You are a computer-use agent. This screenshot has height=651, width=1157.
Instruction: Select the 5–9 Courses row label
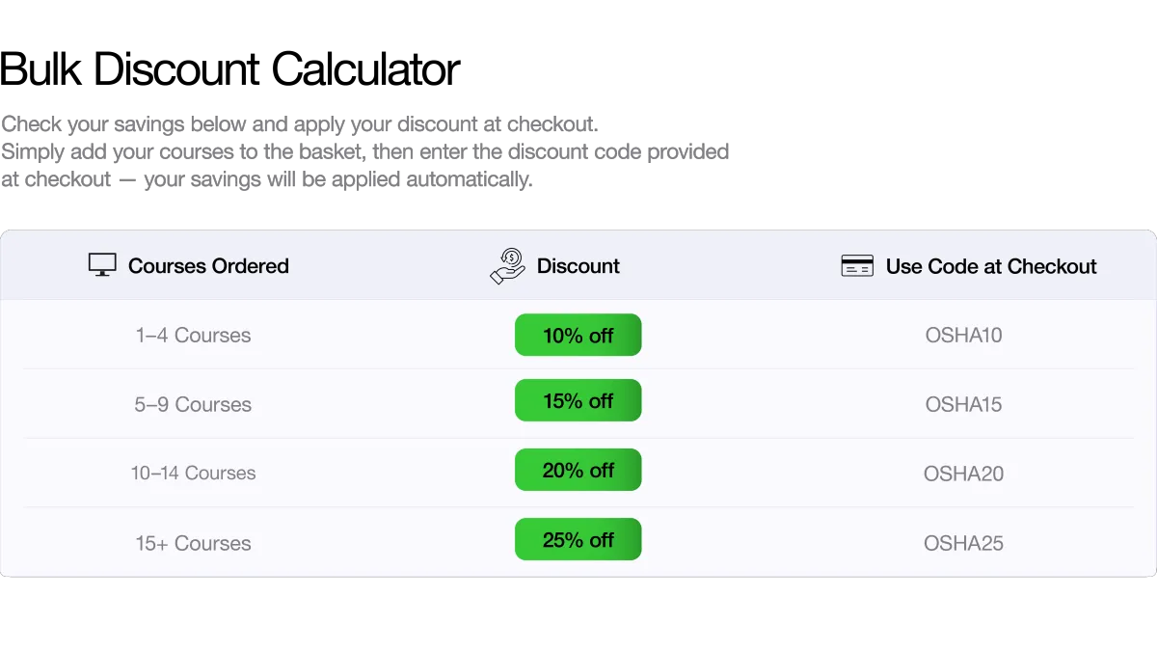tap(193, 404)
